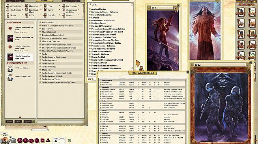Open the Powers library category icon
Image resolution: width=258 pixels, height=144 pixels.
[64, 15]
